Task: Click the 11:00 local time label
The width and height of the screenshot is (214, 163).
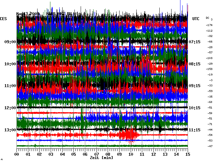Action: [10, 86]
